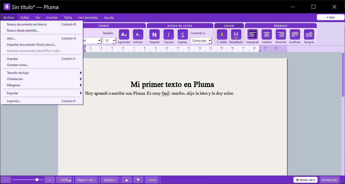This screenshot has height=184, width=345.
Task: Zoom out with the minus button
Action: point(6,180)
